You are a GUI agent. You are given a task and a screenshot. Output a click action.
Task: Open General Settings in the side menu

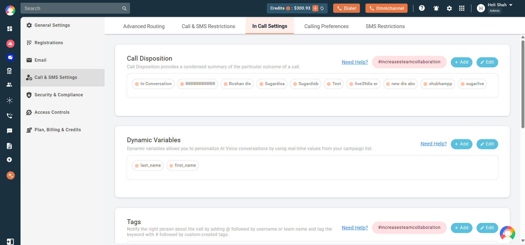tap(62, 25)
